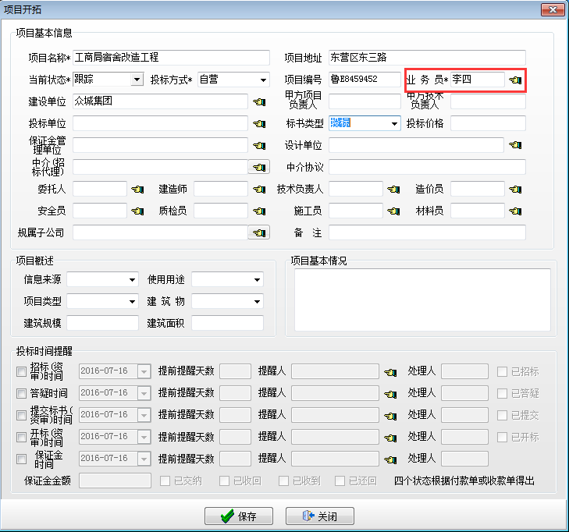This screenshot has width=569, height=532.
Task: Click lookup icon beside 投标单位 field
Action: coord(259,123)
